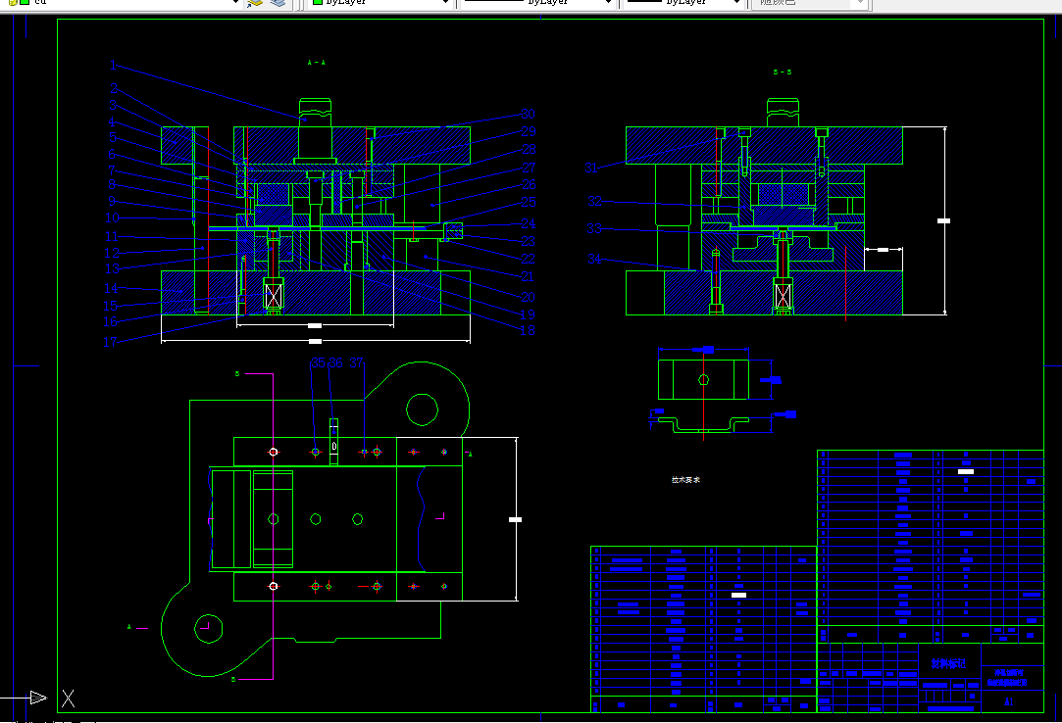Select part number label "8"
Image resolution: width=1062 pixels, height=723 pixels.
coord(112,183)
